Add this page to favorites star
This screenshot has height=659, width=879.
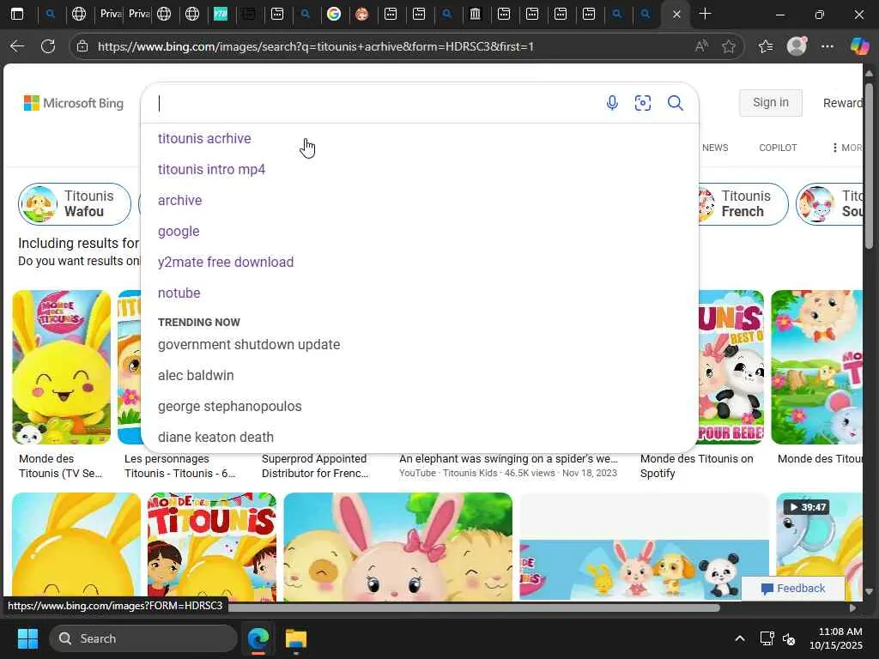point(729,46)
